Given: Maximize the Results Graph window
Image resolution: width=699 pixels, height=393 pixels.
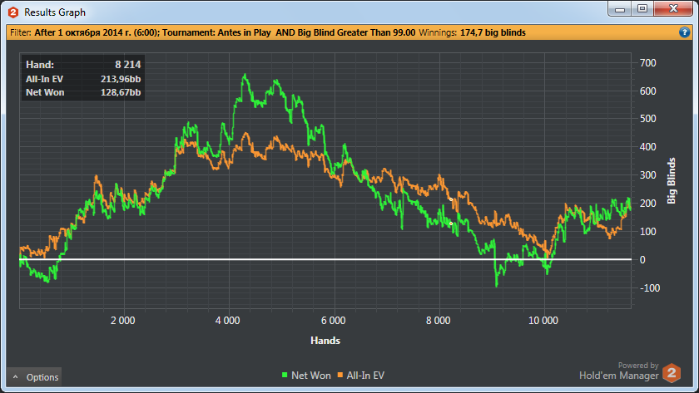Looking at the screenshot, I should coord(642,9).
